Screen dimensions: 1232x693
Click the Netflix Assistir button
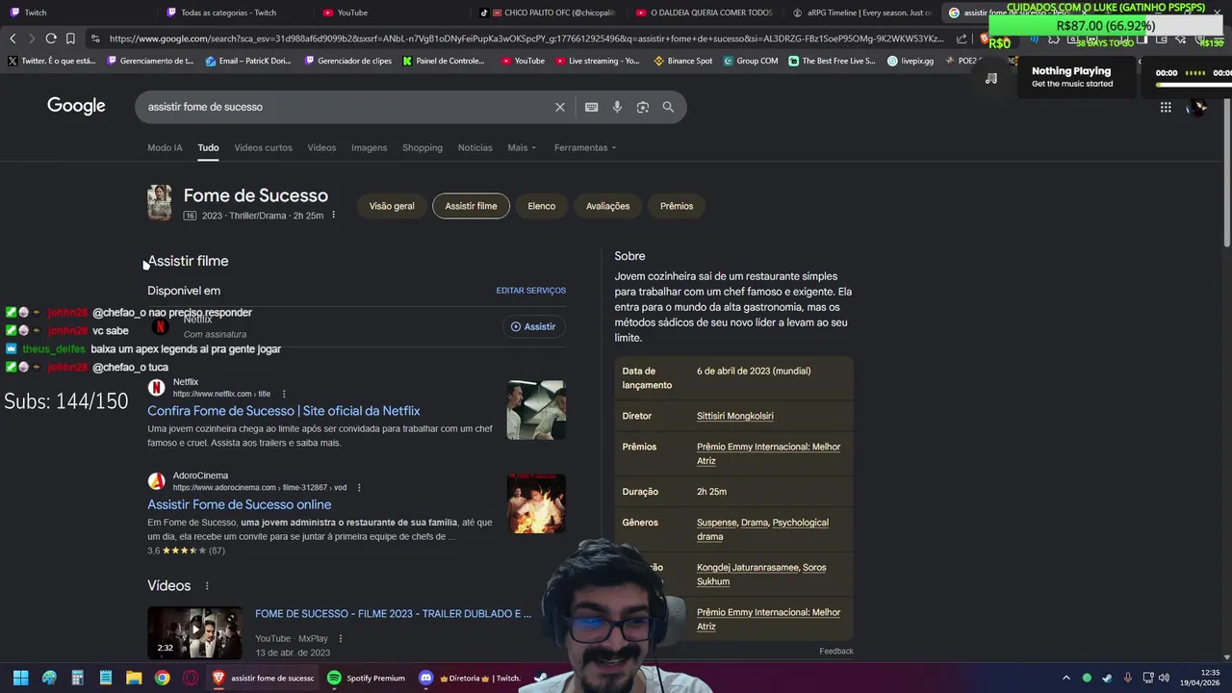coord(533,326)
